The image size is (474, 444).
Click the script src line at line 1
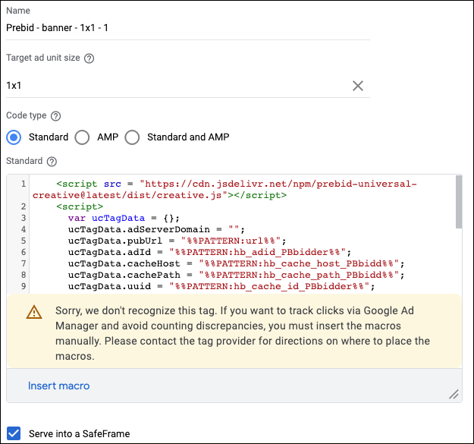click(x=235, y=184)
